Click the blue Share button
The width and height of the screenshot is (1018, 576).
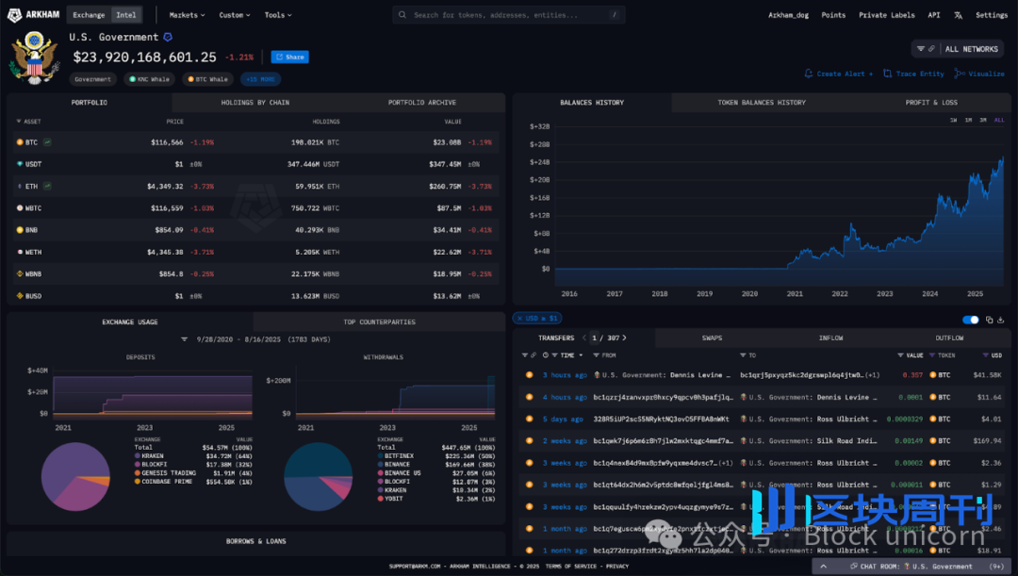click(289, 58)
